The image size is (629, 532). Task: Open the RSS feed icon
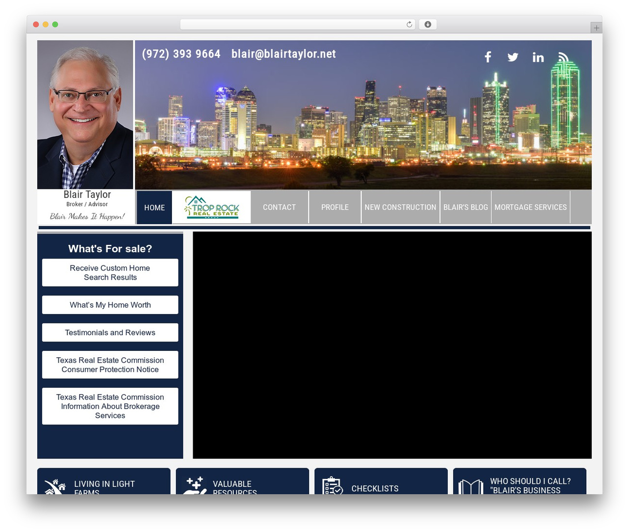point(563,57)
